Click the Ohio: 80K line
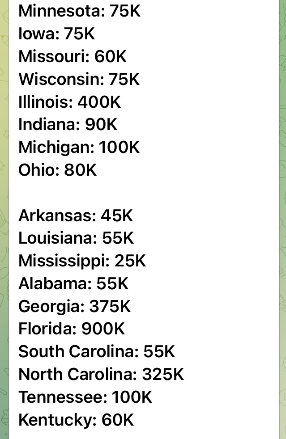286x439 pixels. [57, 170]
